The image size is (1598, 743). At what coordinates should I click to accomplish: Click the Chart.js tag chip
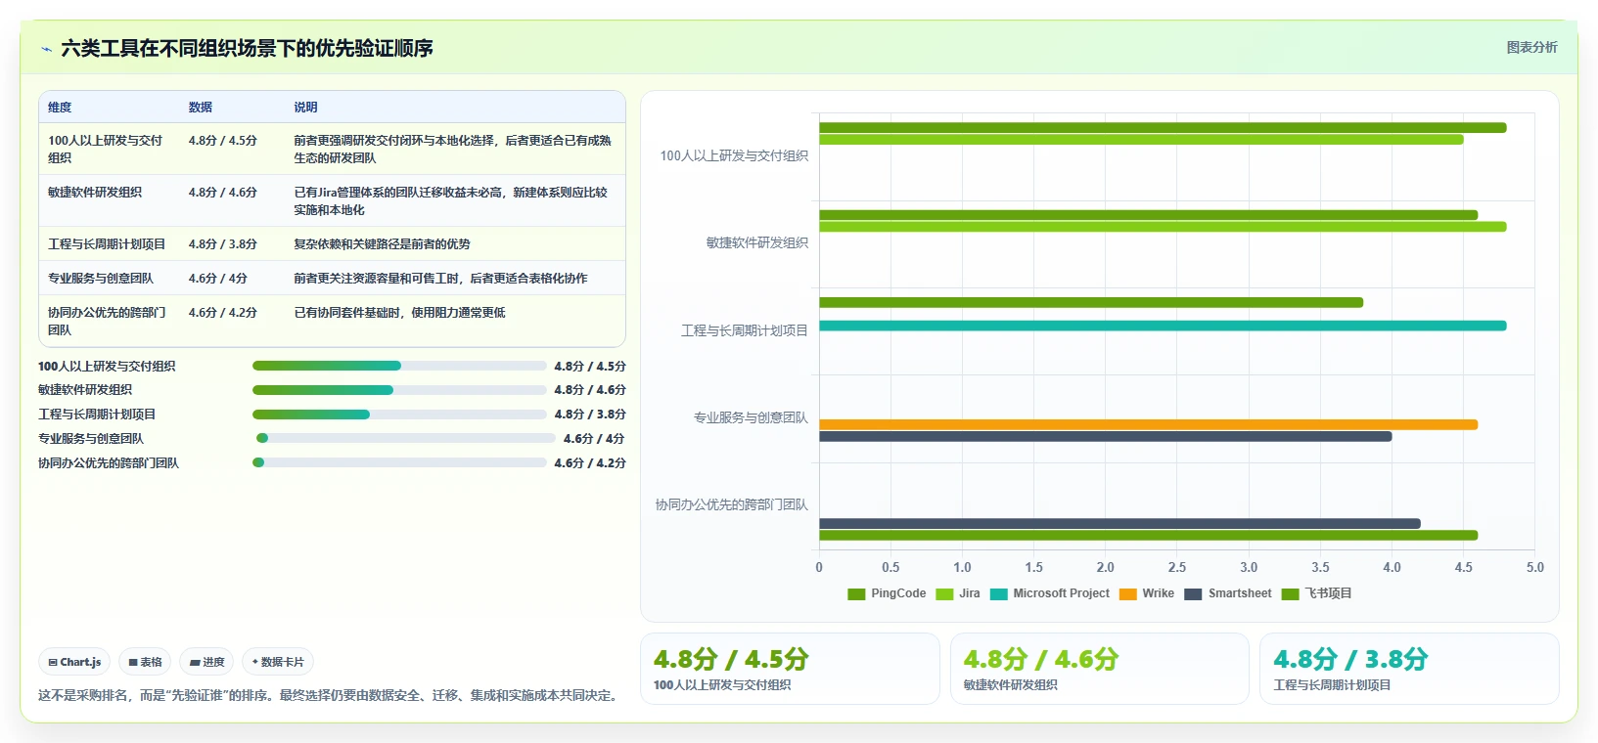click(x=74, y=662)
